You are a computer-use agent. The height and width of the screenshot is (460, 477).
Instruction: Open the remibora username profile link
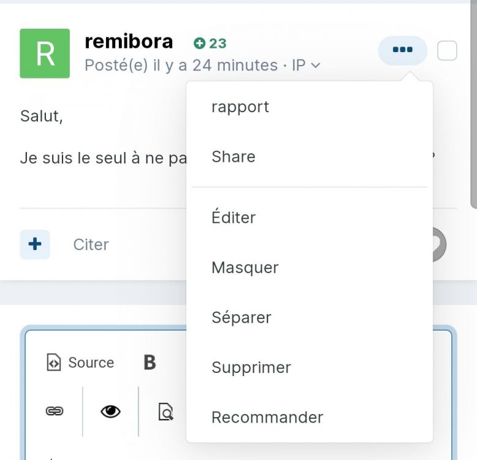pyautogui.click(x=129, y=42)
